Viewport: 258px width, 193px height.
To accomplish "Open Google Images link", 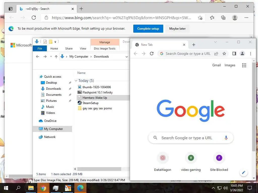I will [x=230, y=65].
